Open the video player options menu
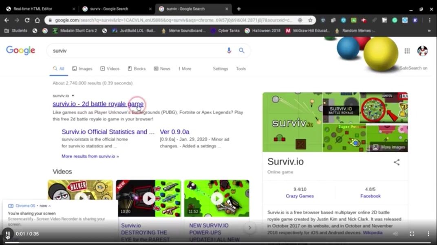 (x=428, y=234)
